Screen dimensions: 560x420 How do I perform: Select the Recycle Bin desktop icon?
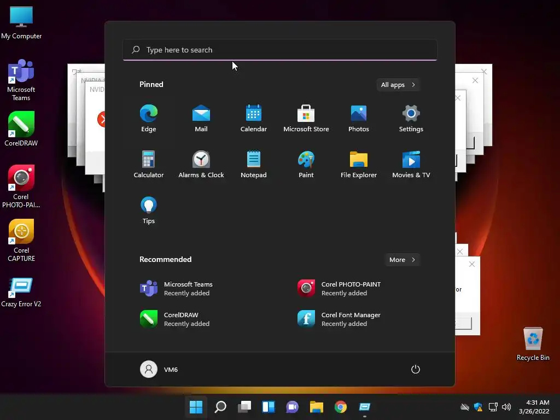coord(533,345)
